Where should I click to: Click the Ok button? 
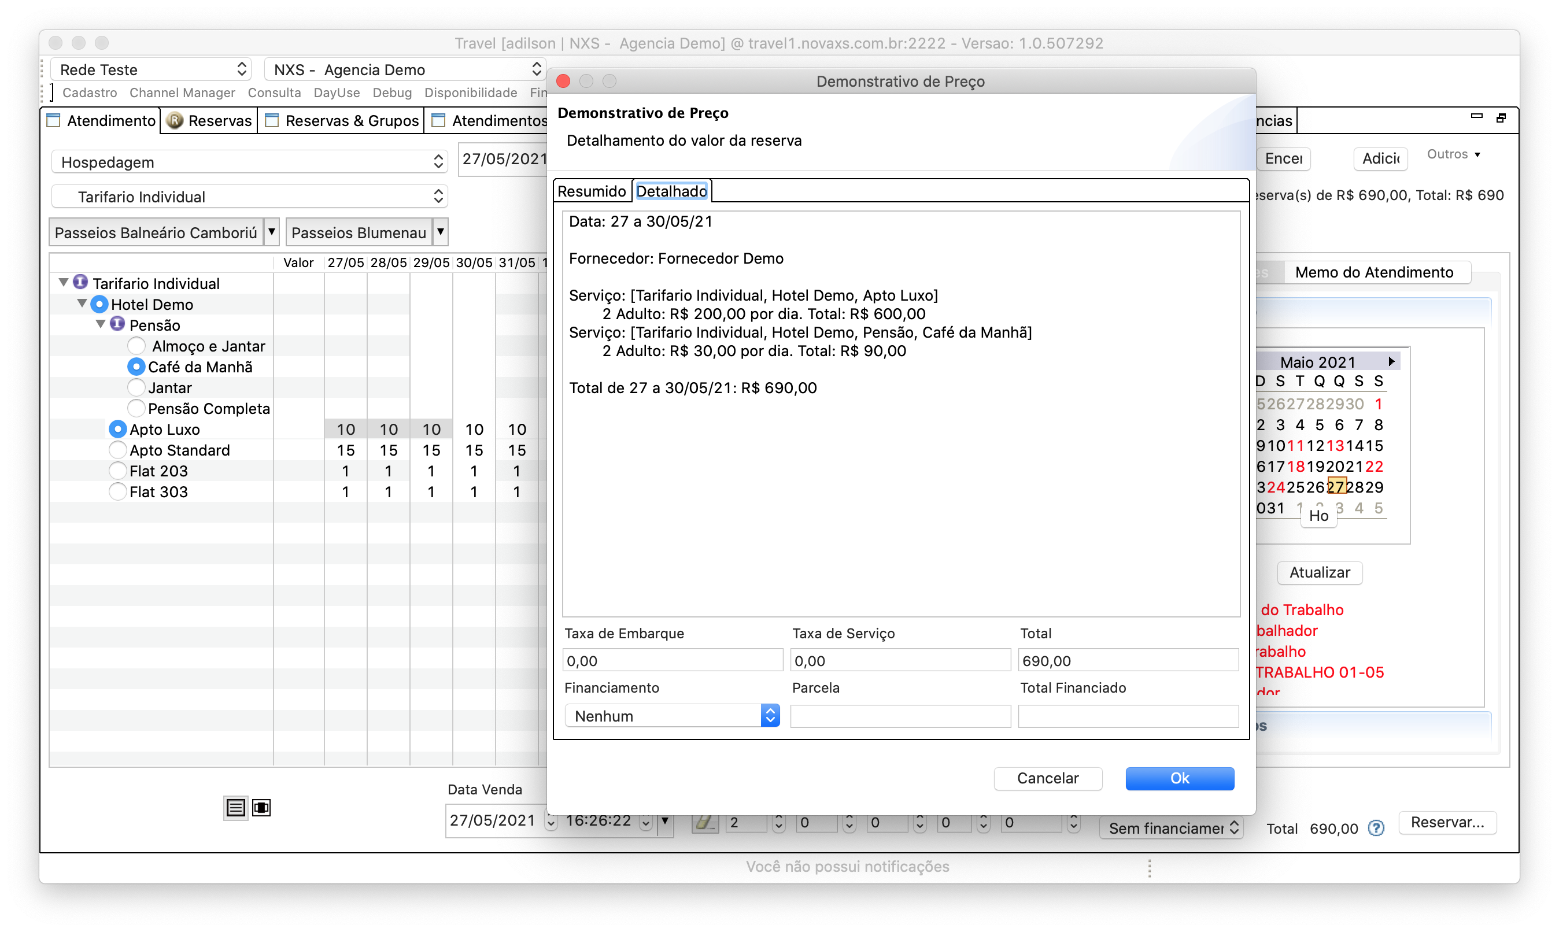[1179, 778]
